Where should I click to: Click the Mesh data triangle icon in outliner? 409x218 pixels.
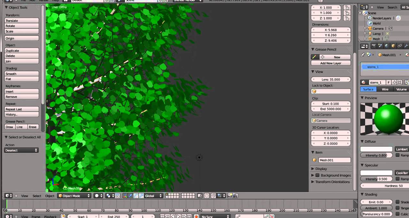tap(387, 39)
